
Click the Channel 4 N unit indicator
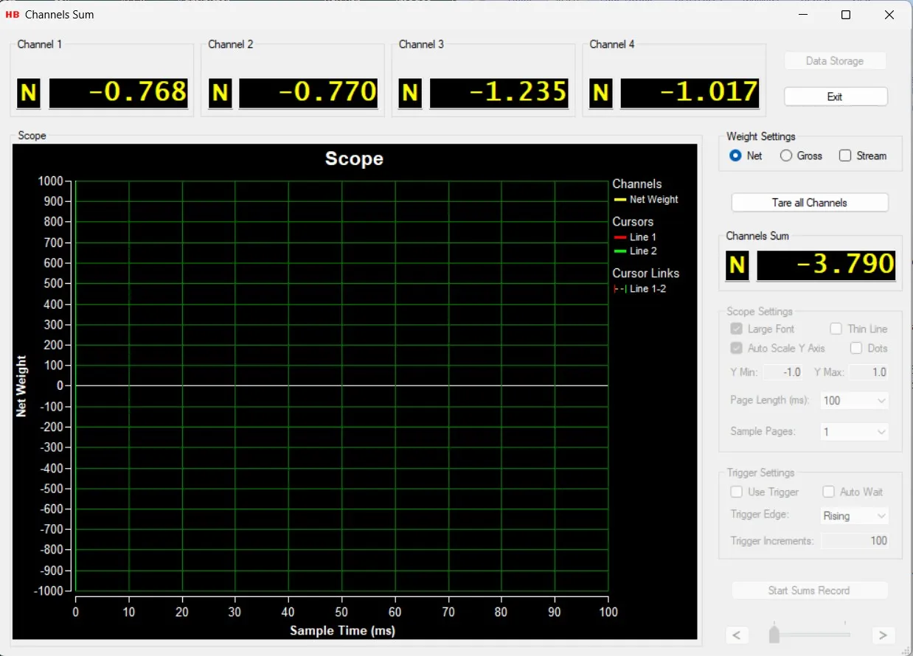click(601, 93)
